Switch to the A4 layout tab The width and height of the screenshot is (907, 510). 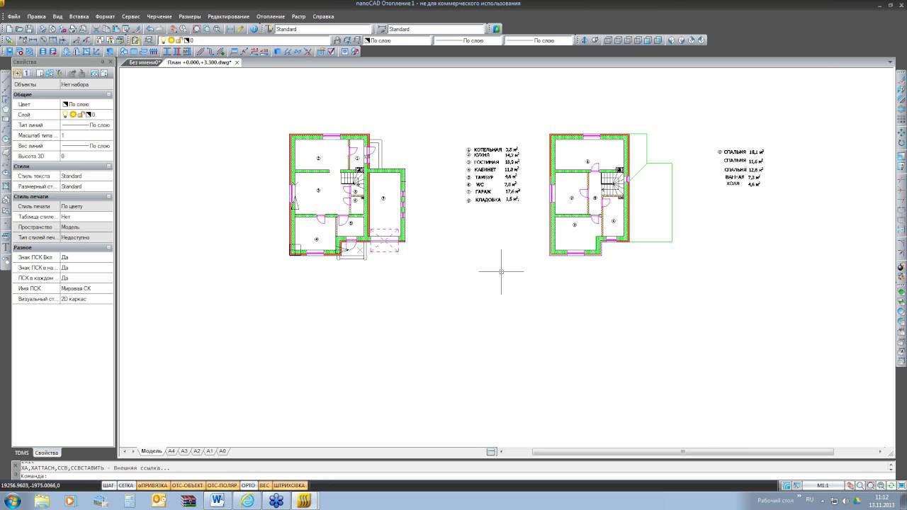171,451
